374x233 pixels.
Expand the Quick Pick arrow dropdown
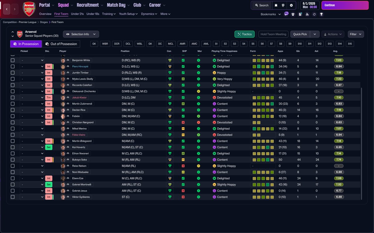click(x=315, y=34)
